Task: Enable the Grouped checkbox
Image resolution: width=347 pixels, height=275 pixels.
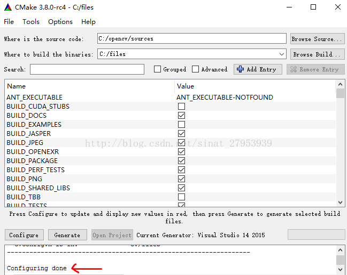Action: click(x=157, y=69)
